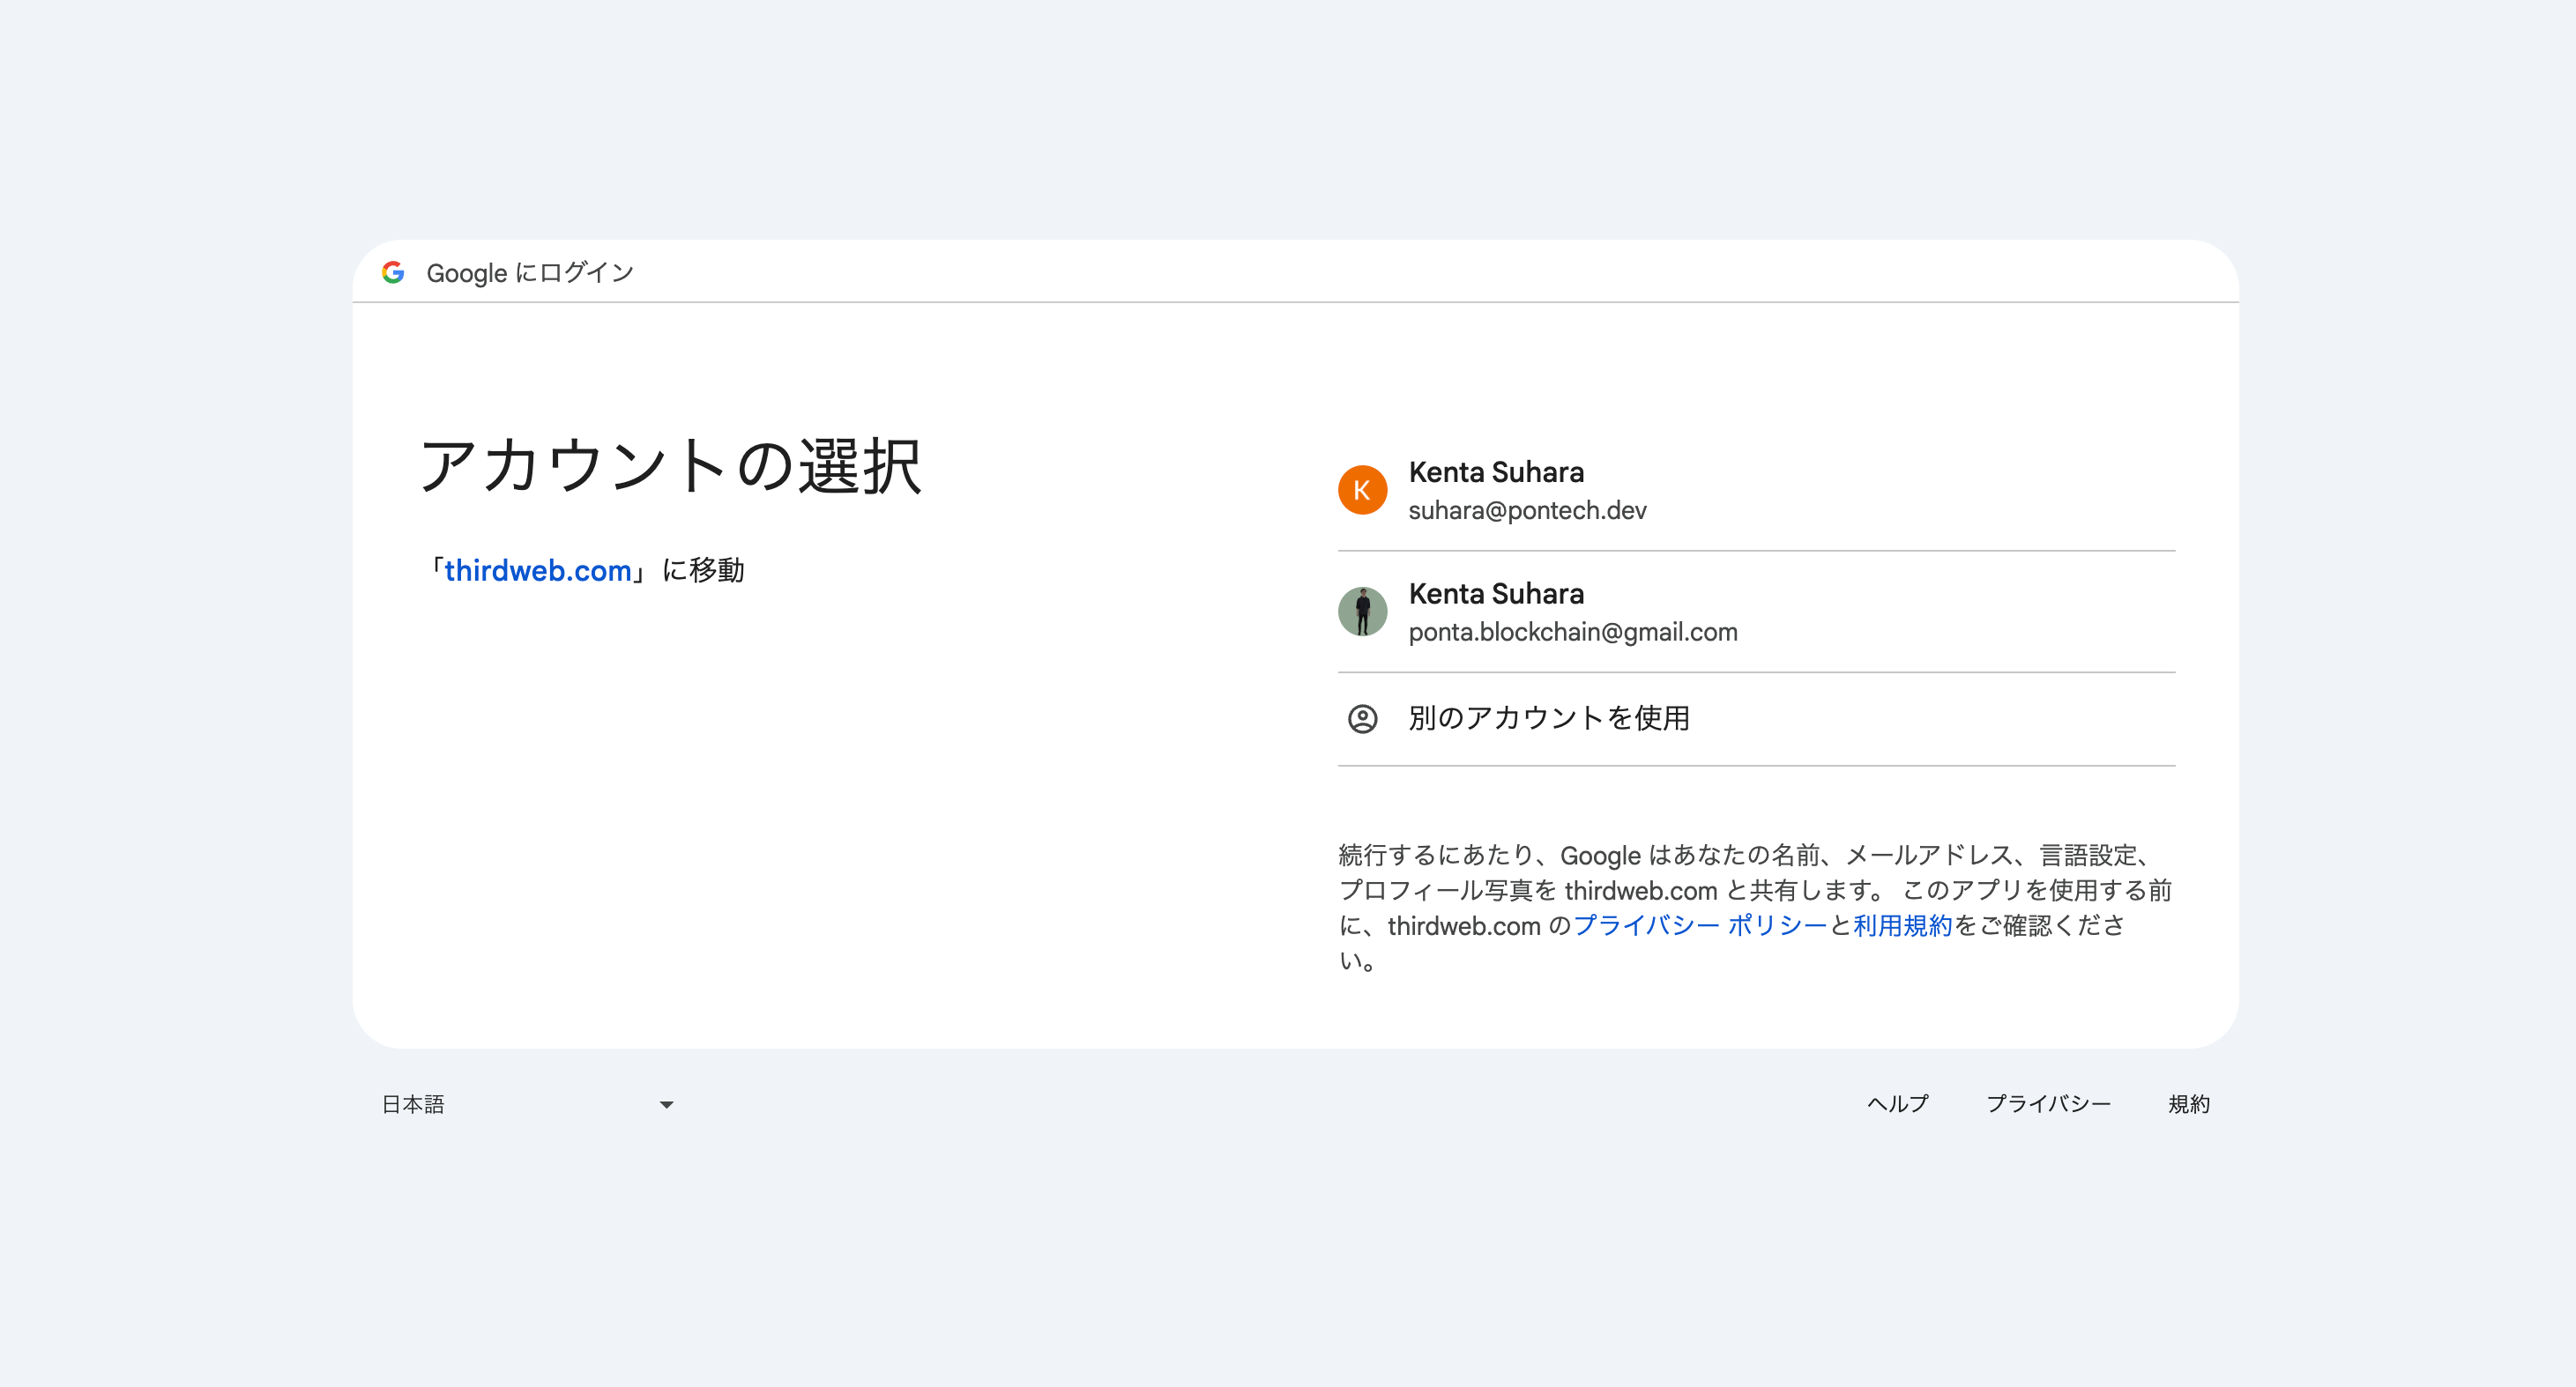Open the プライバシー footer link
The image size is (2576, 1387).
(2047, 1103)
